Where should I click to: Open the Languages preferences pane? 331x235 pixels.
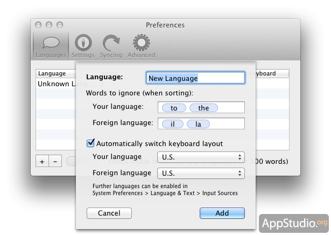[51, 46]
